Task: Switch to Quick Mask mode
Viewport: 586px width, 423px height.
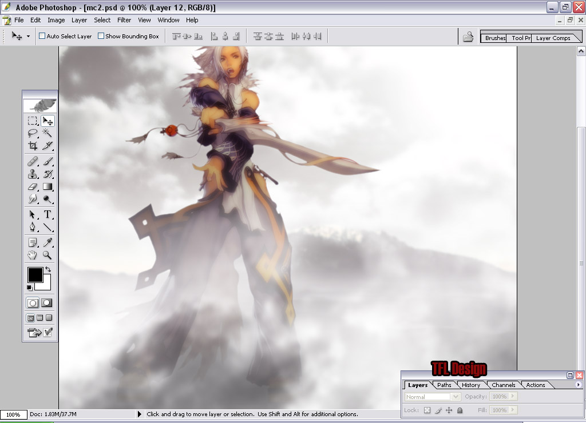Action: [47, 303]
